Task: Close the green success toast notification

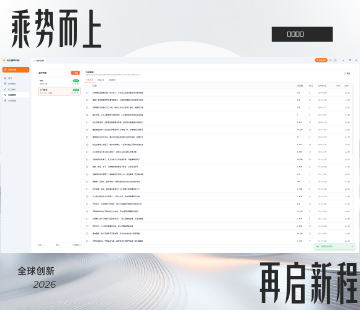Action: click(x=353, y=246)
